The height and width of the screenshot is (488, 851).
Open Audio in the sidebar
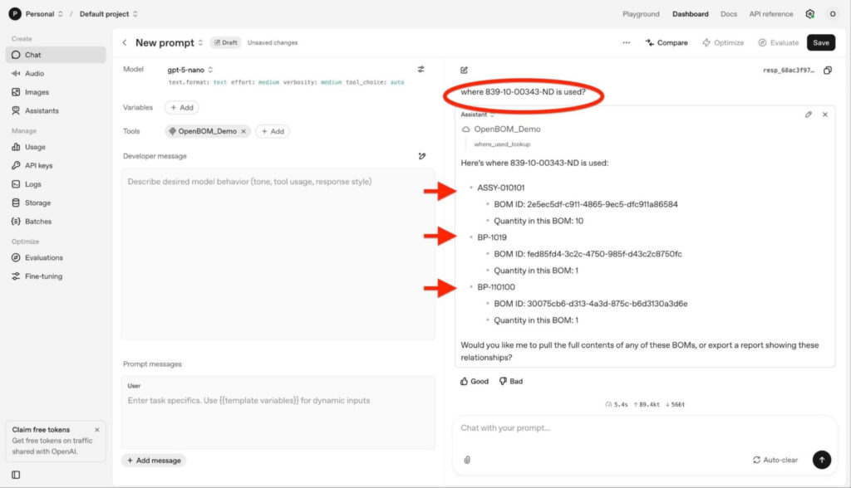coord(56,73)
